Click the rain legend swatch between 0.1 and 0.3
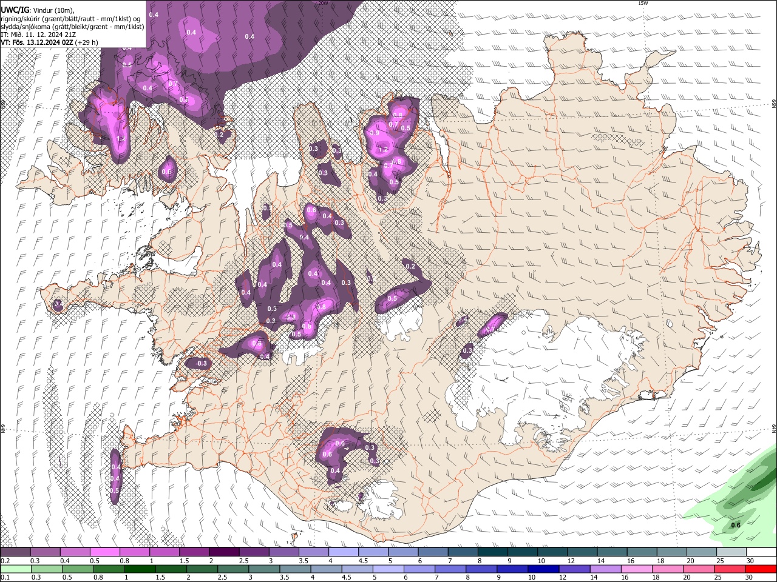This screenshot has height=582, width=777. coord(16,569)
